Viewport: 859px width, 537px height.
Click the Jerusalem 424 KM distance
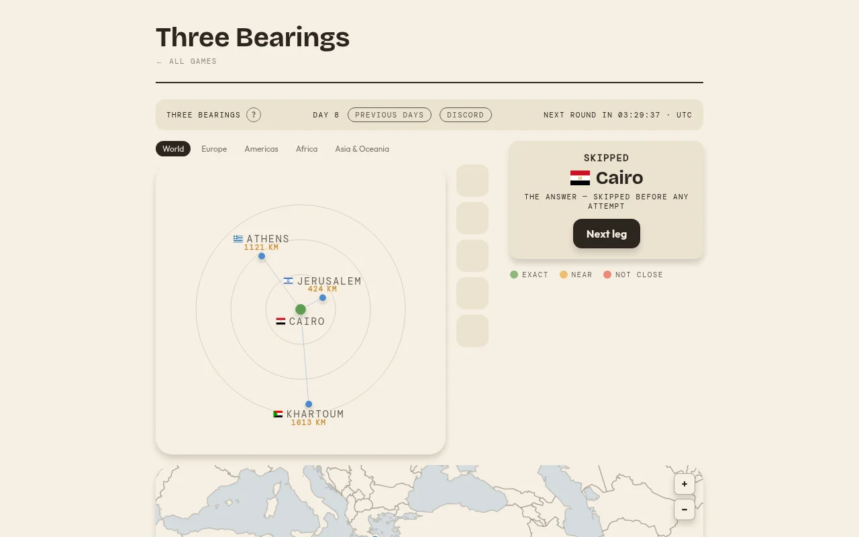tap(322, 289)
